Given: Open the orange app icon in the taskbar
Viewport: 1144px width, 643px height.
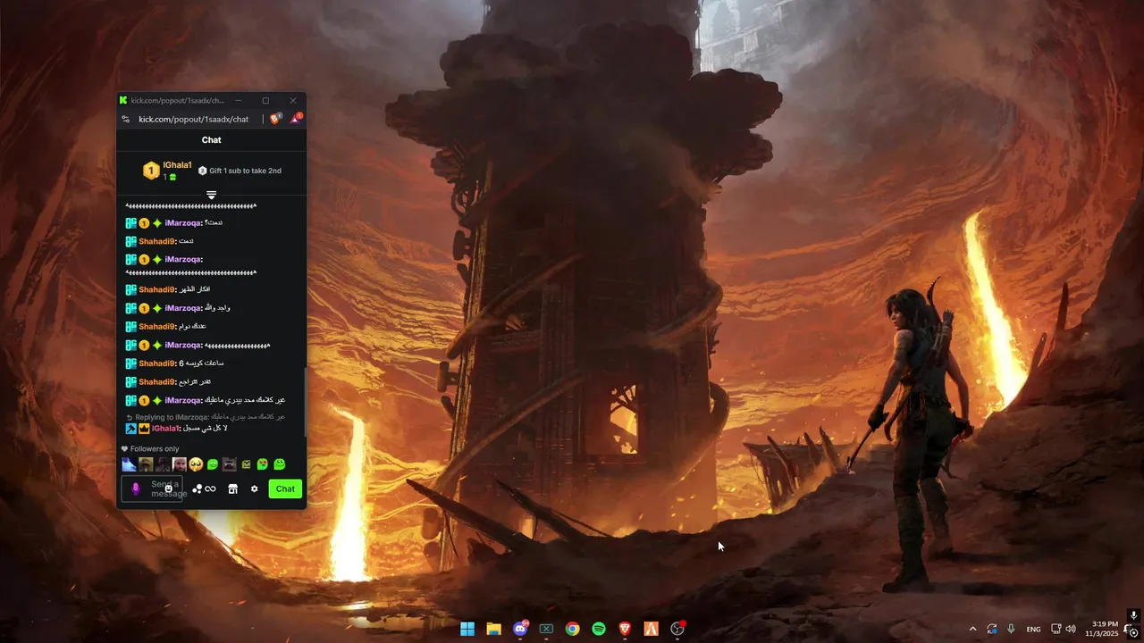Looking at the screenshot, I should pyautogui.click(x=651, y=629).
